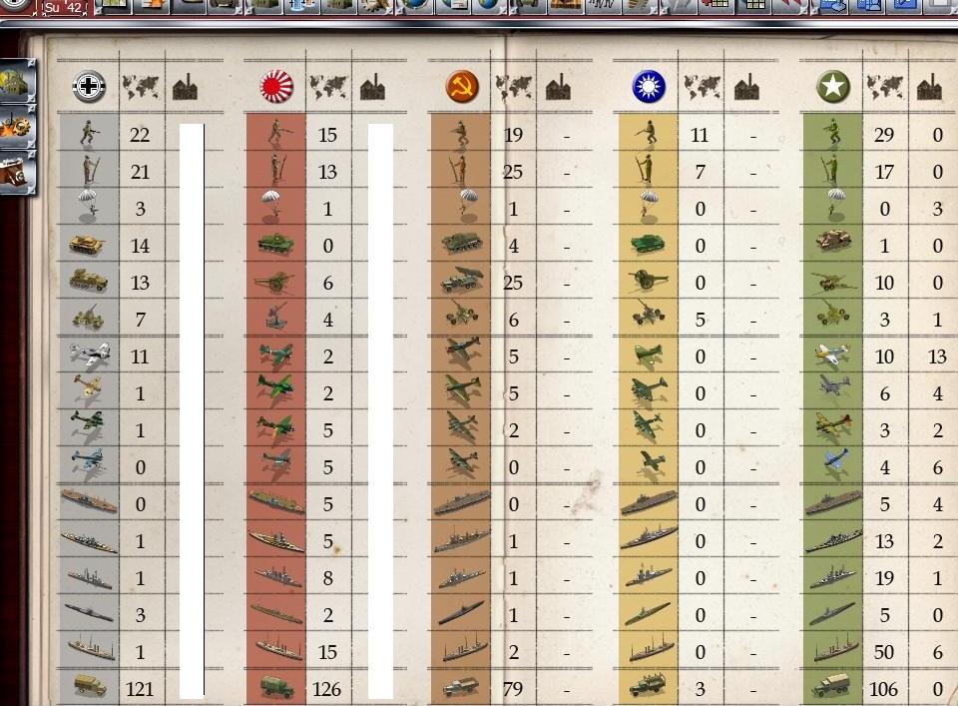Click the world map icon in the German column
This screenshot has width=958, height=706.
tap(141, 88)
